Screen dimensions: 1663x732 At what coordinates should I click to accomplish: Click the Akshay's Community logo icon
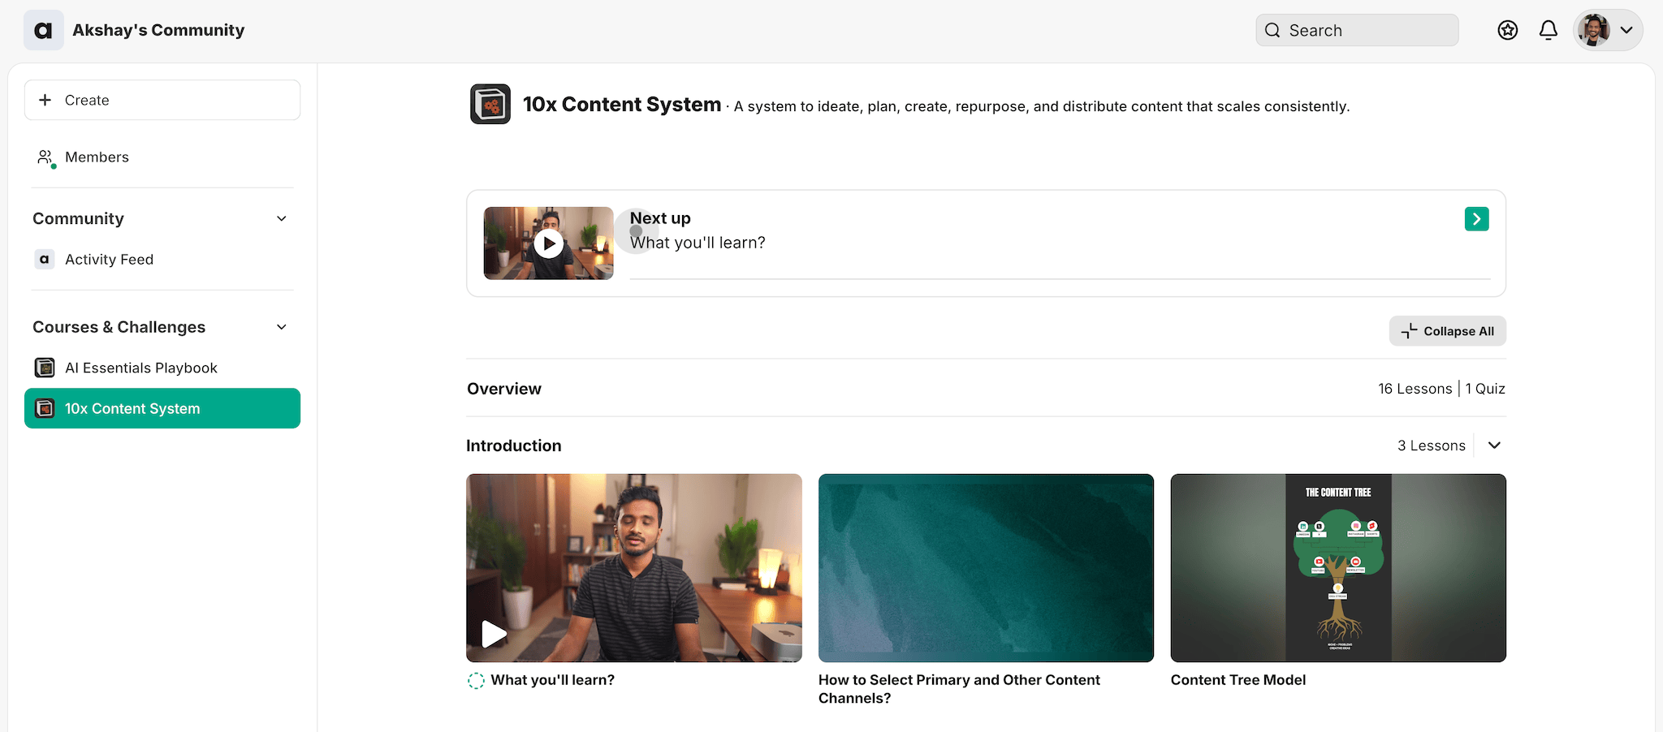coord(44,31)
